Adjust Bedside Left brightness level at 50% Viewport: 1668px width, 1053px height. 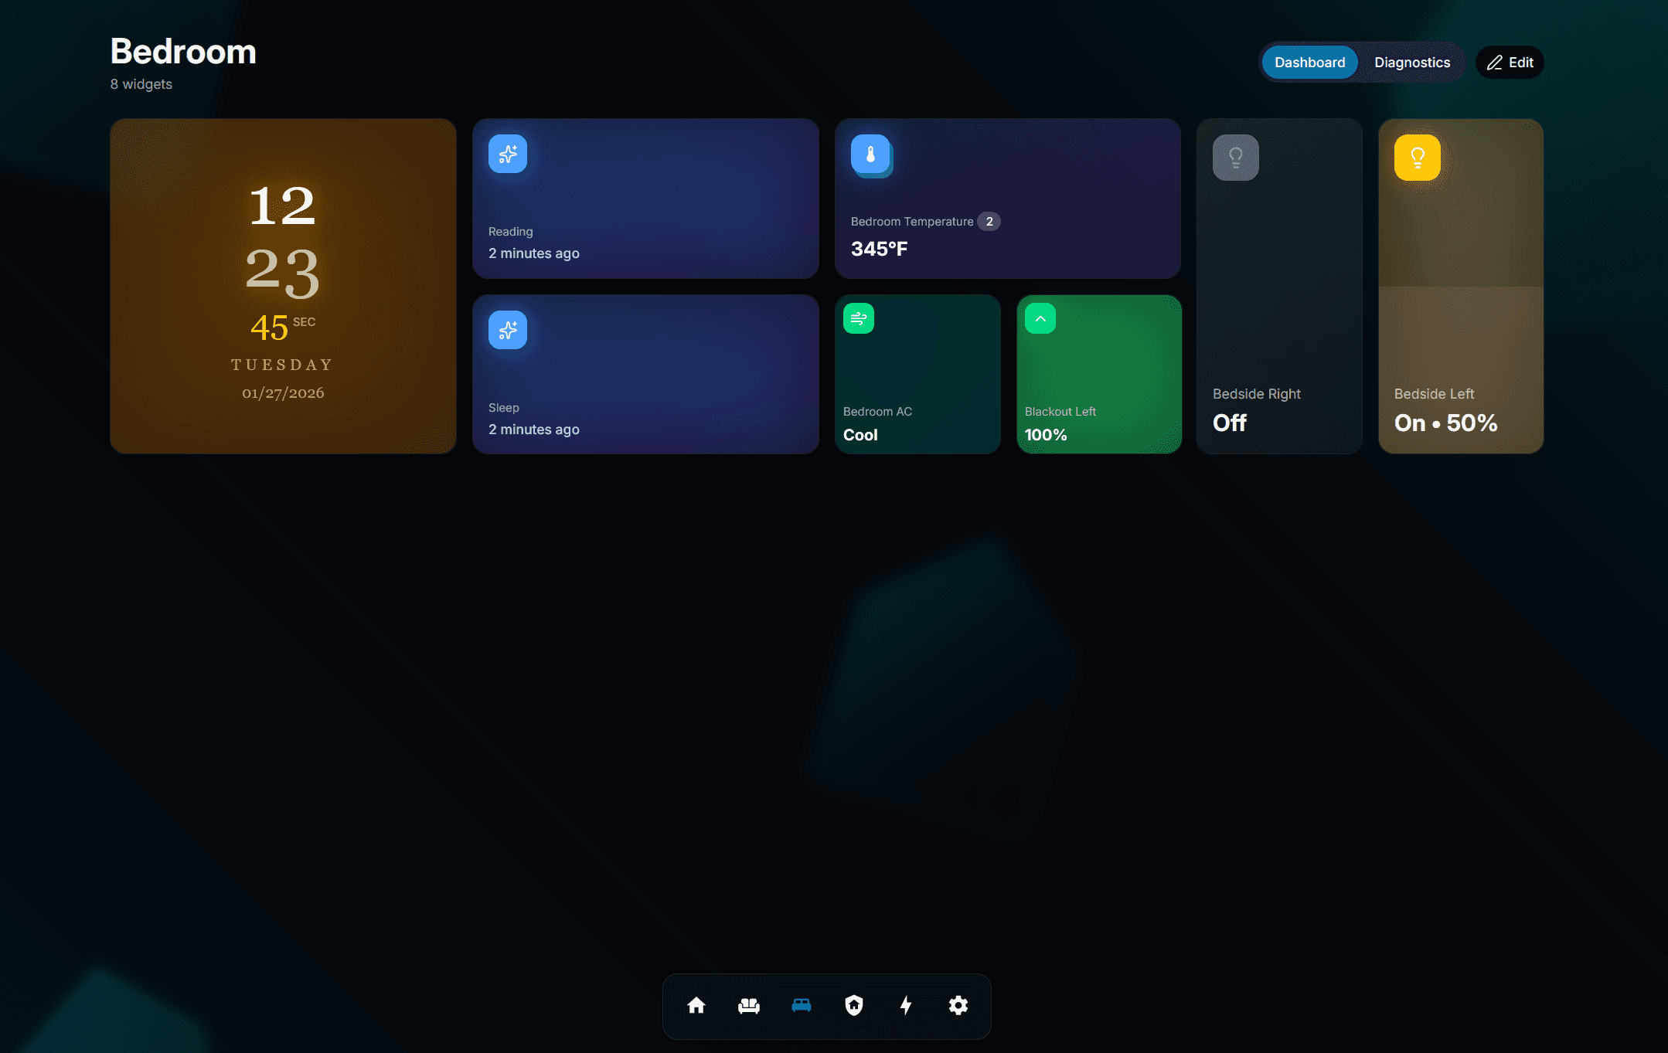tap(1461, 287)
